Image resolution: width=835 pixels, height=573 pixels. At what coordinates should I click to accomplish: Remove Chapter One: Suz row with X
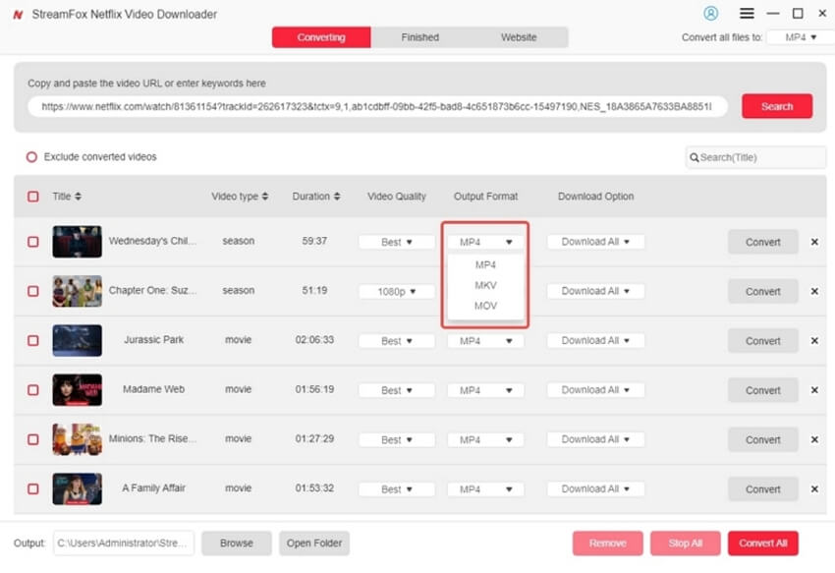(814, 292)
